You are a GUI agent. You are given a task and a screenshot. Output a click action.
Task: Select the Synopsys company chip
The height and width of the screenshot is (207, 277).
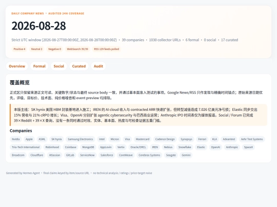click(186, 139)
